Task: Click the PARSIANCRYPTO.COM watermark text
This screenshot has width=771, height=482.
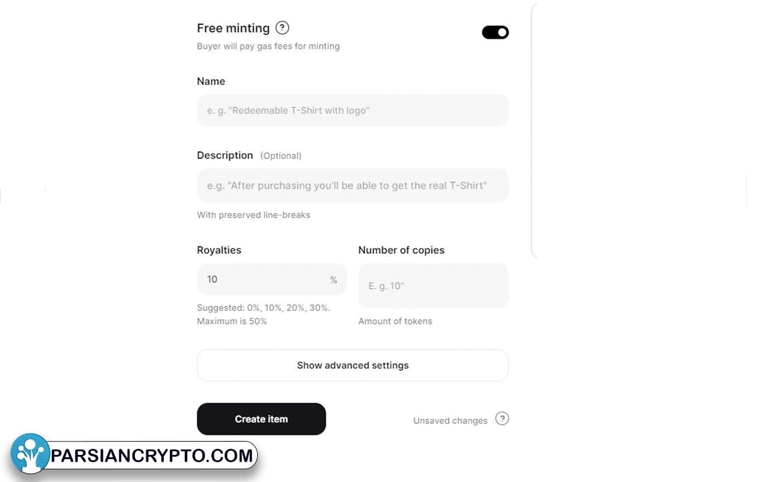Action: [x=152, y=455]
